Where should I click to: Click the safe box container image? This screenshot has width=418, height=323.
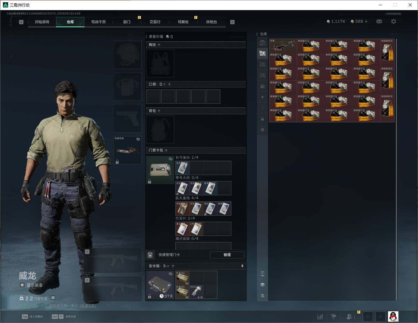coord(160,285)
